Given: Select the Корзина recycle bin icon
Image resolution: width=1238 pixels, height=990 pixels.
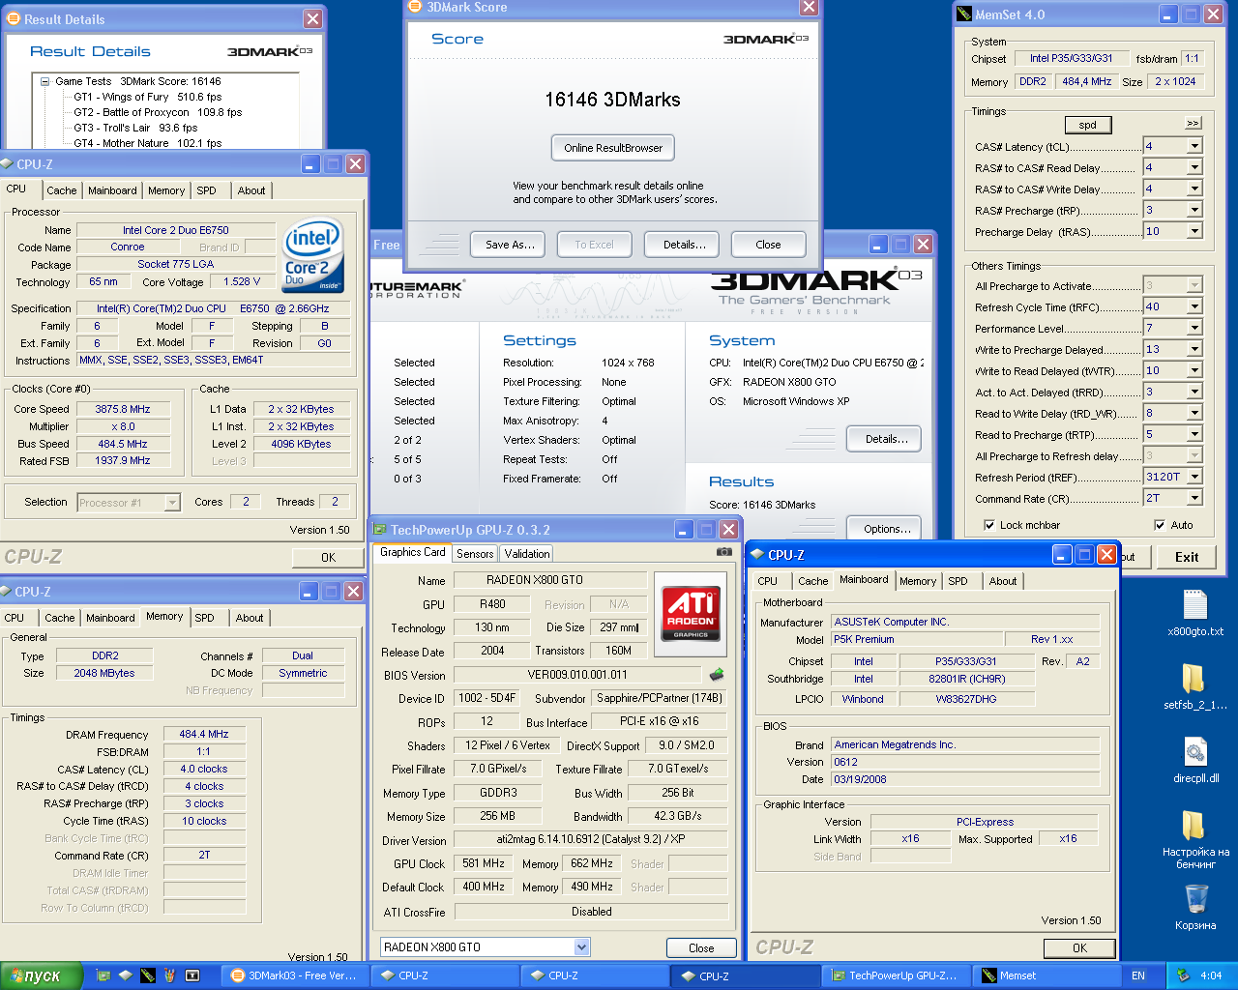Looking at the screenshot, I should (1195, 907).
